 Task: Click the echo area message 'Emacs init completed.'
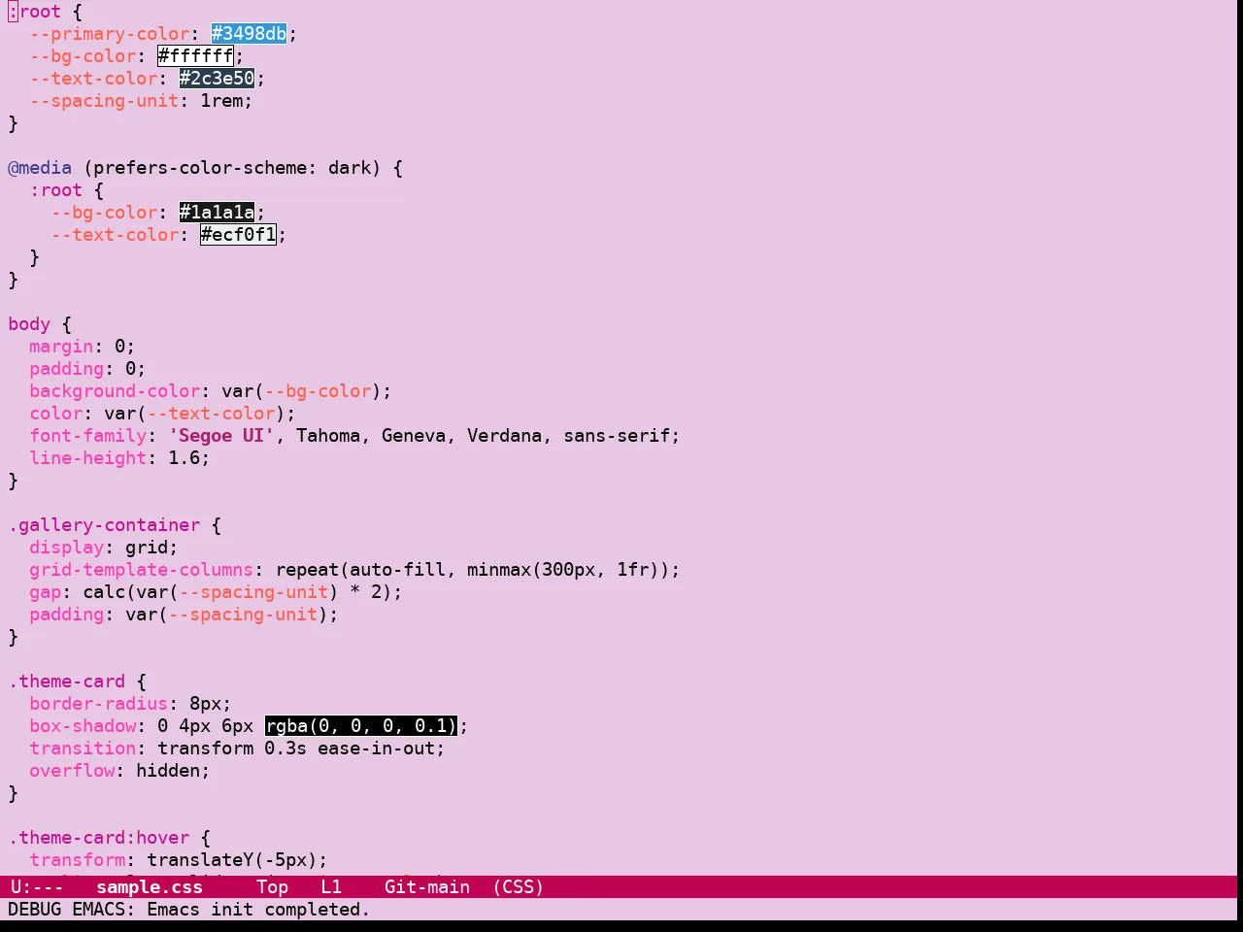click(258, 910)
